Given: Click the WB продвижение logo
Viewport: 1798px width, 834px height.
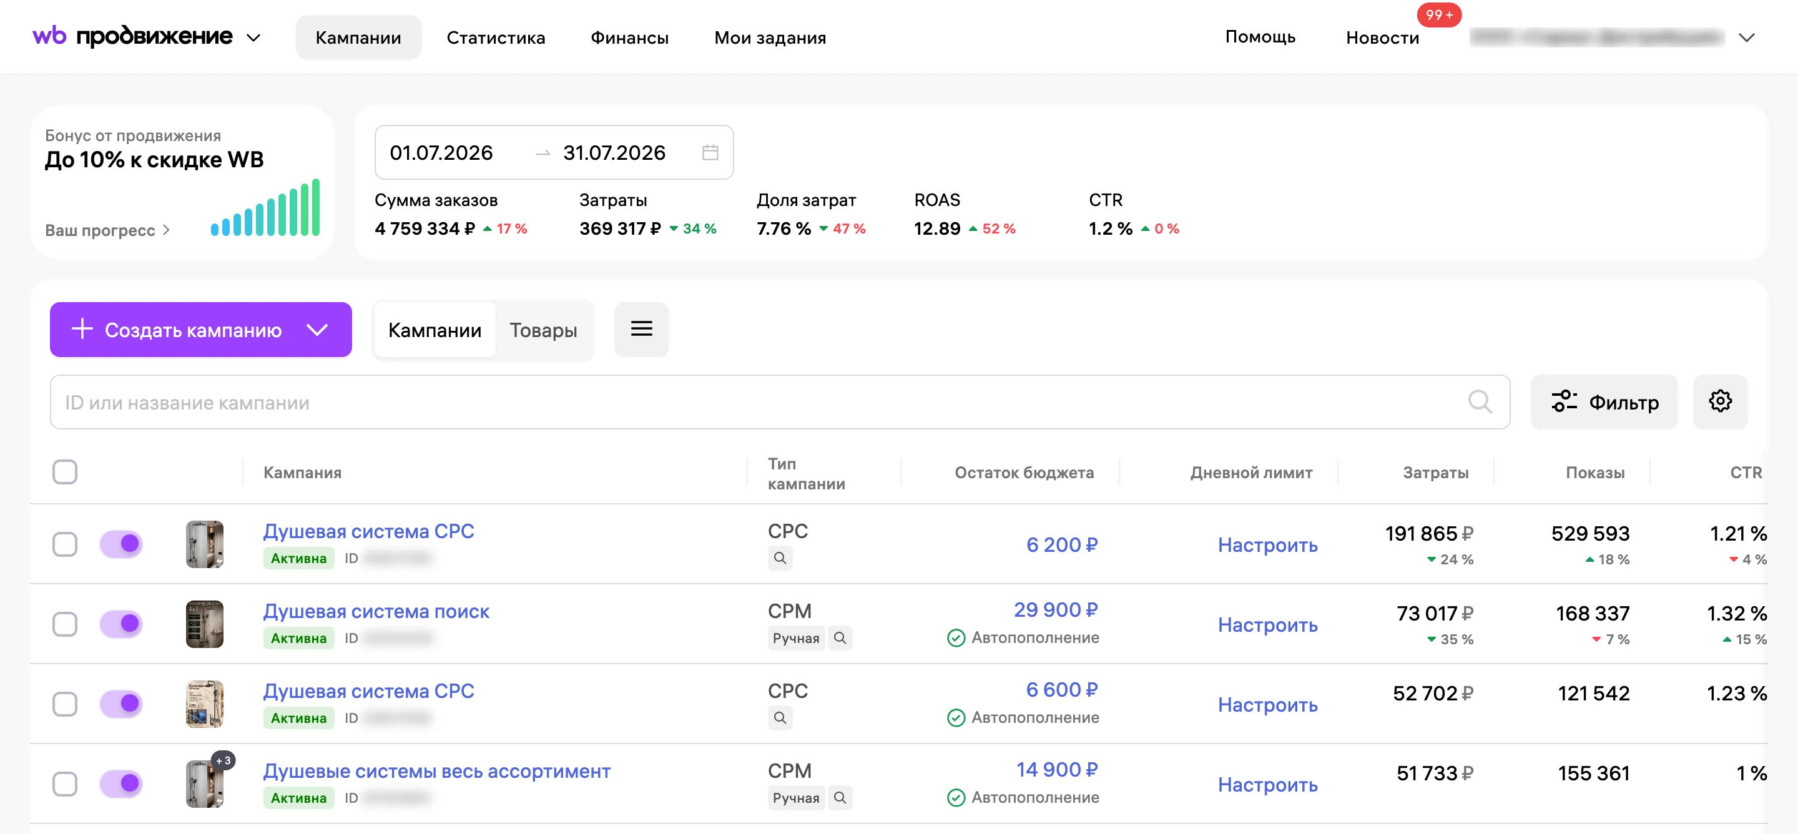Looking at the screenshot, I should coord(132,36).
